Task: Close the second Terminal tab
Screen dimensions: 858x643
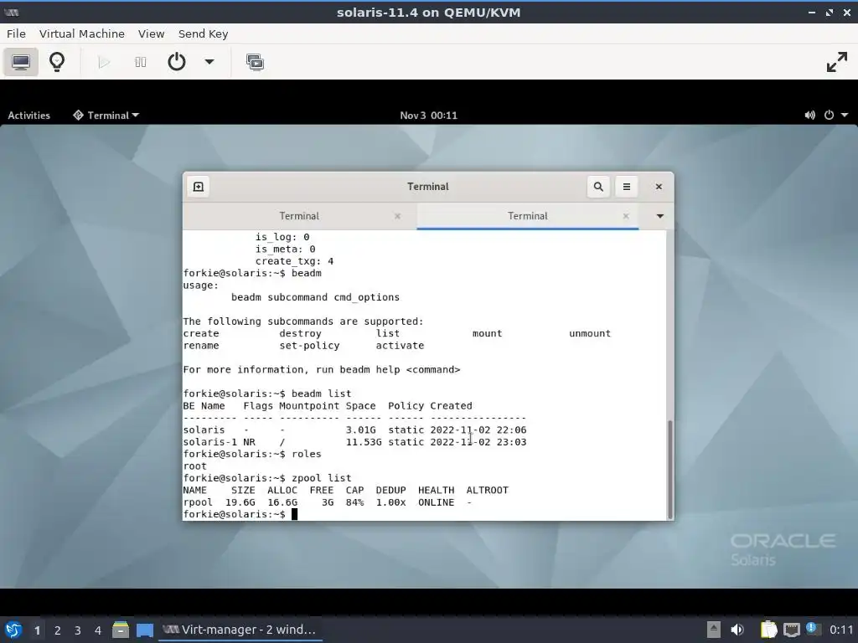Action: tap(625, 217)
